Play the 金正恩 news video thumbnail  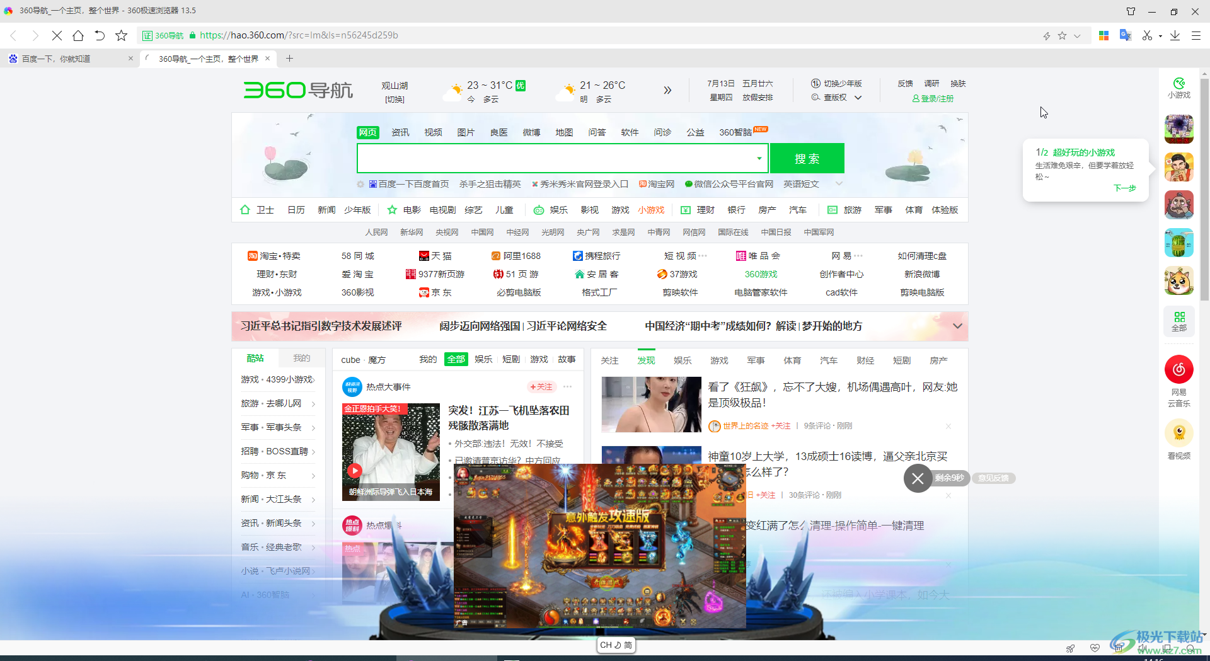(x=391, y=452)
